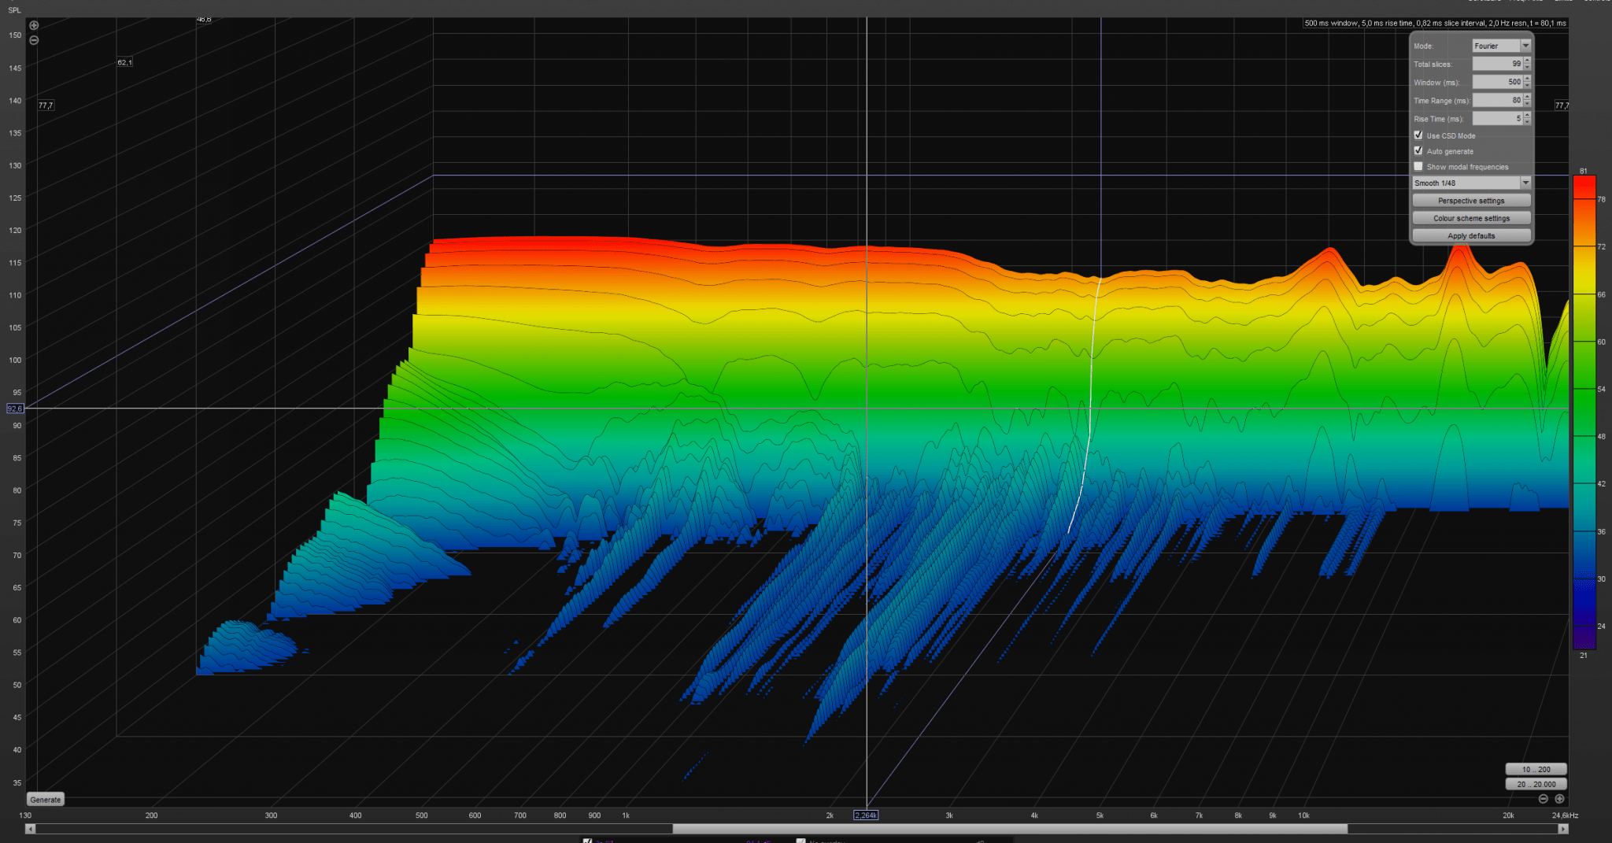Screen dimensions: 1612x843
Task: Increase Rise Time (ms) with up arrow
Action: (x=1527, y=115)
